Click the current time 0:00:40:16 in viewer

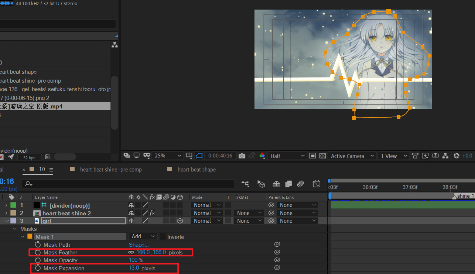[220, 156]
